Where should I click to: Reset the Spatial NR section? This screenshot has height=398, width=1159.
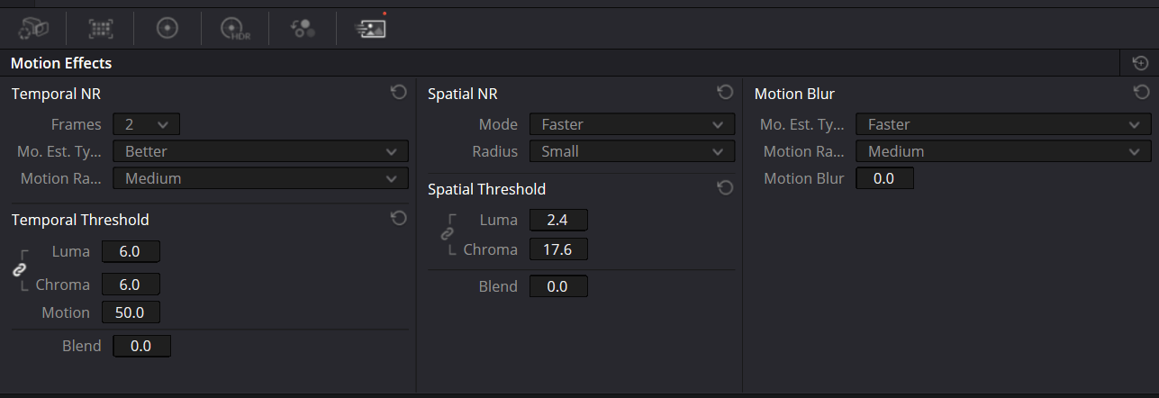click(x=725, y=92)
